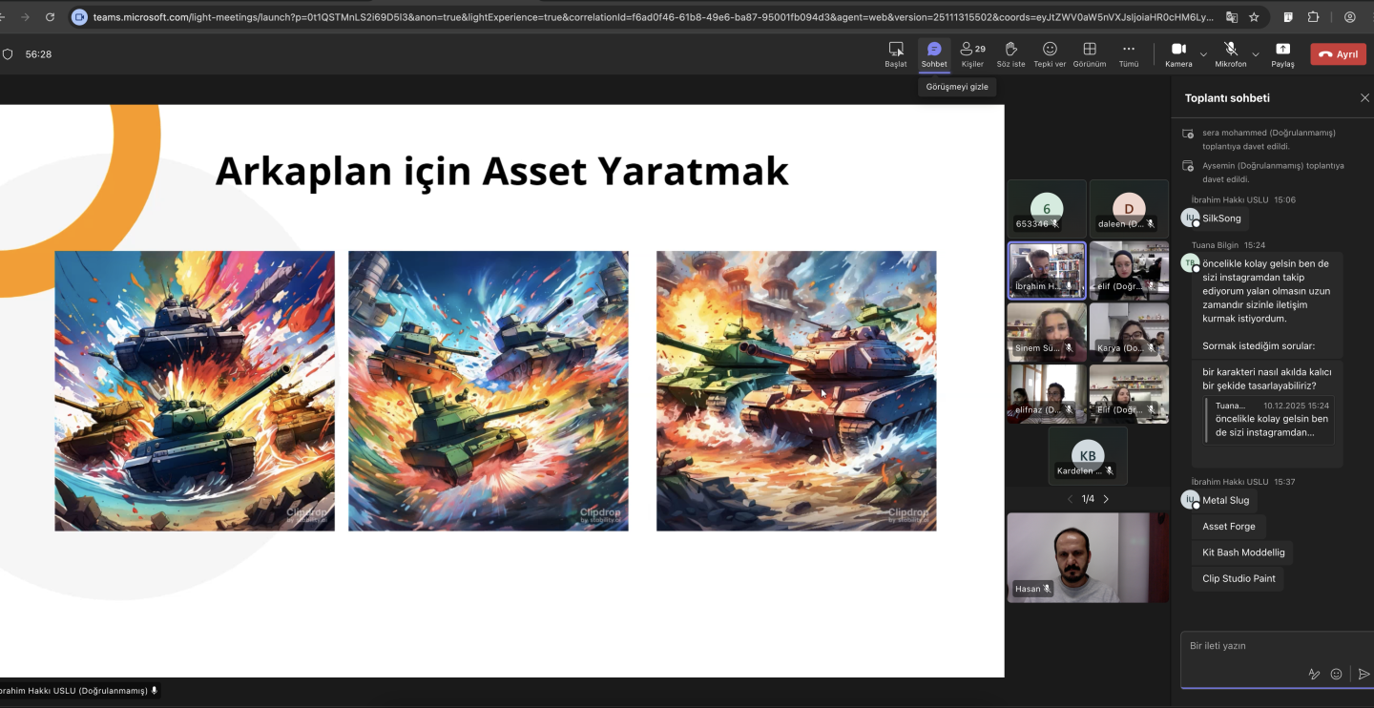Open text formatting options in message box
Image resolution: width=1374 pixels, height=708 pixels.
coord(1314,674)
